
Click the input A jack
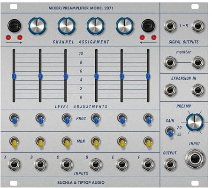[x=14, y=165]
